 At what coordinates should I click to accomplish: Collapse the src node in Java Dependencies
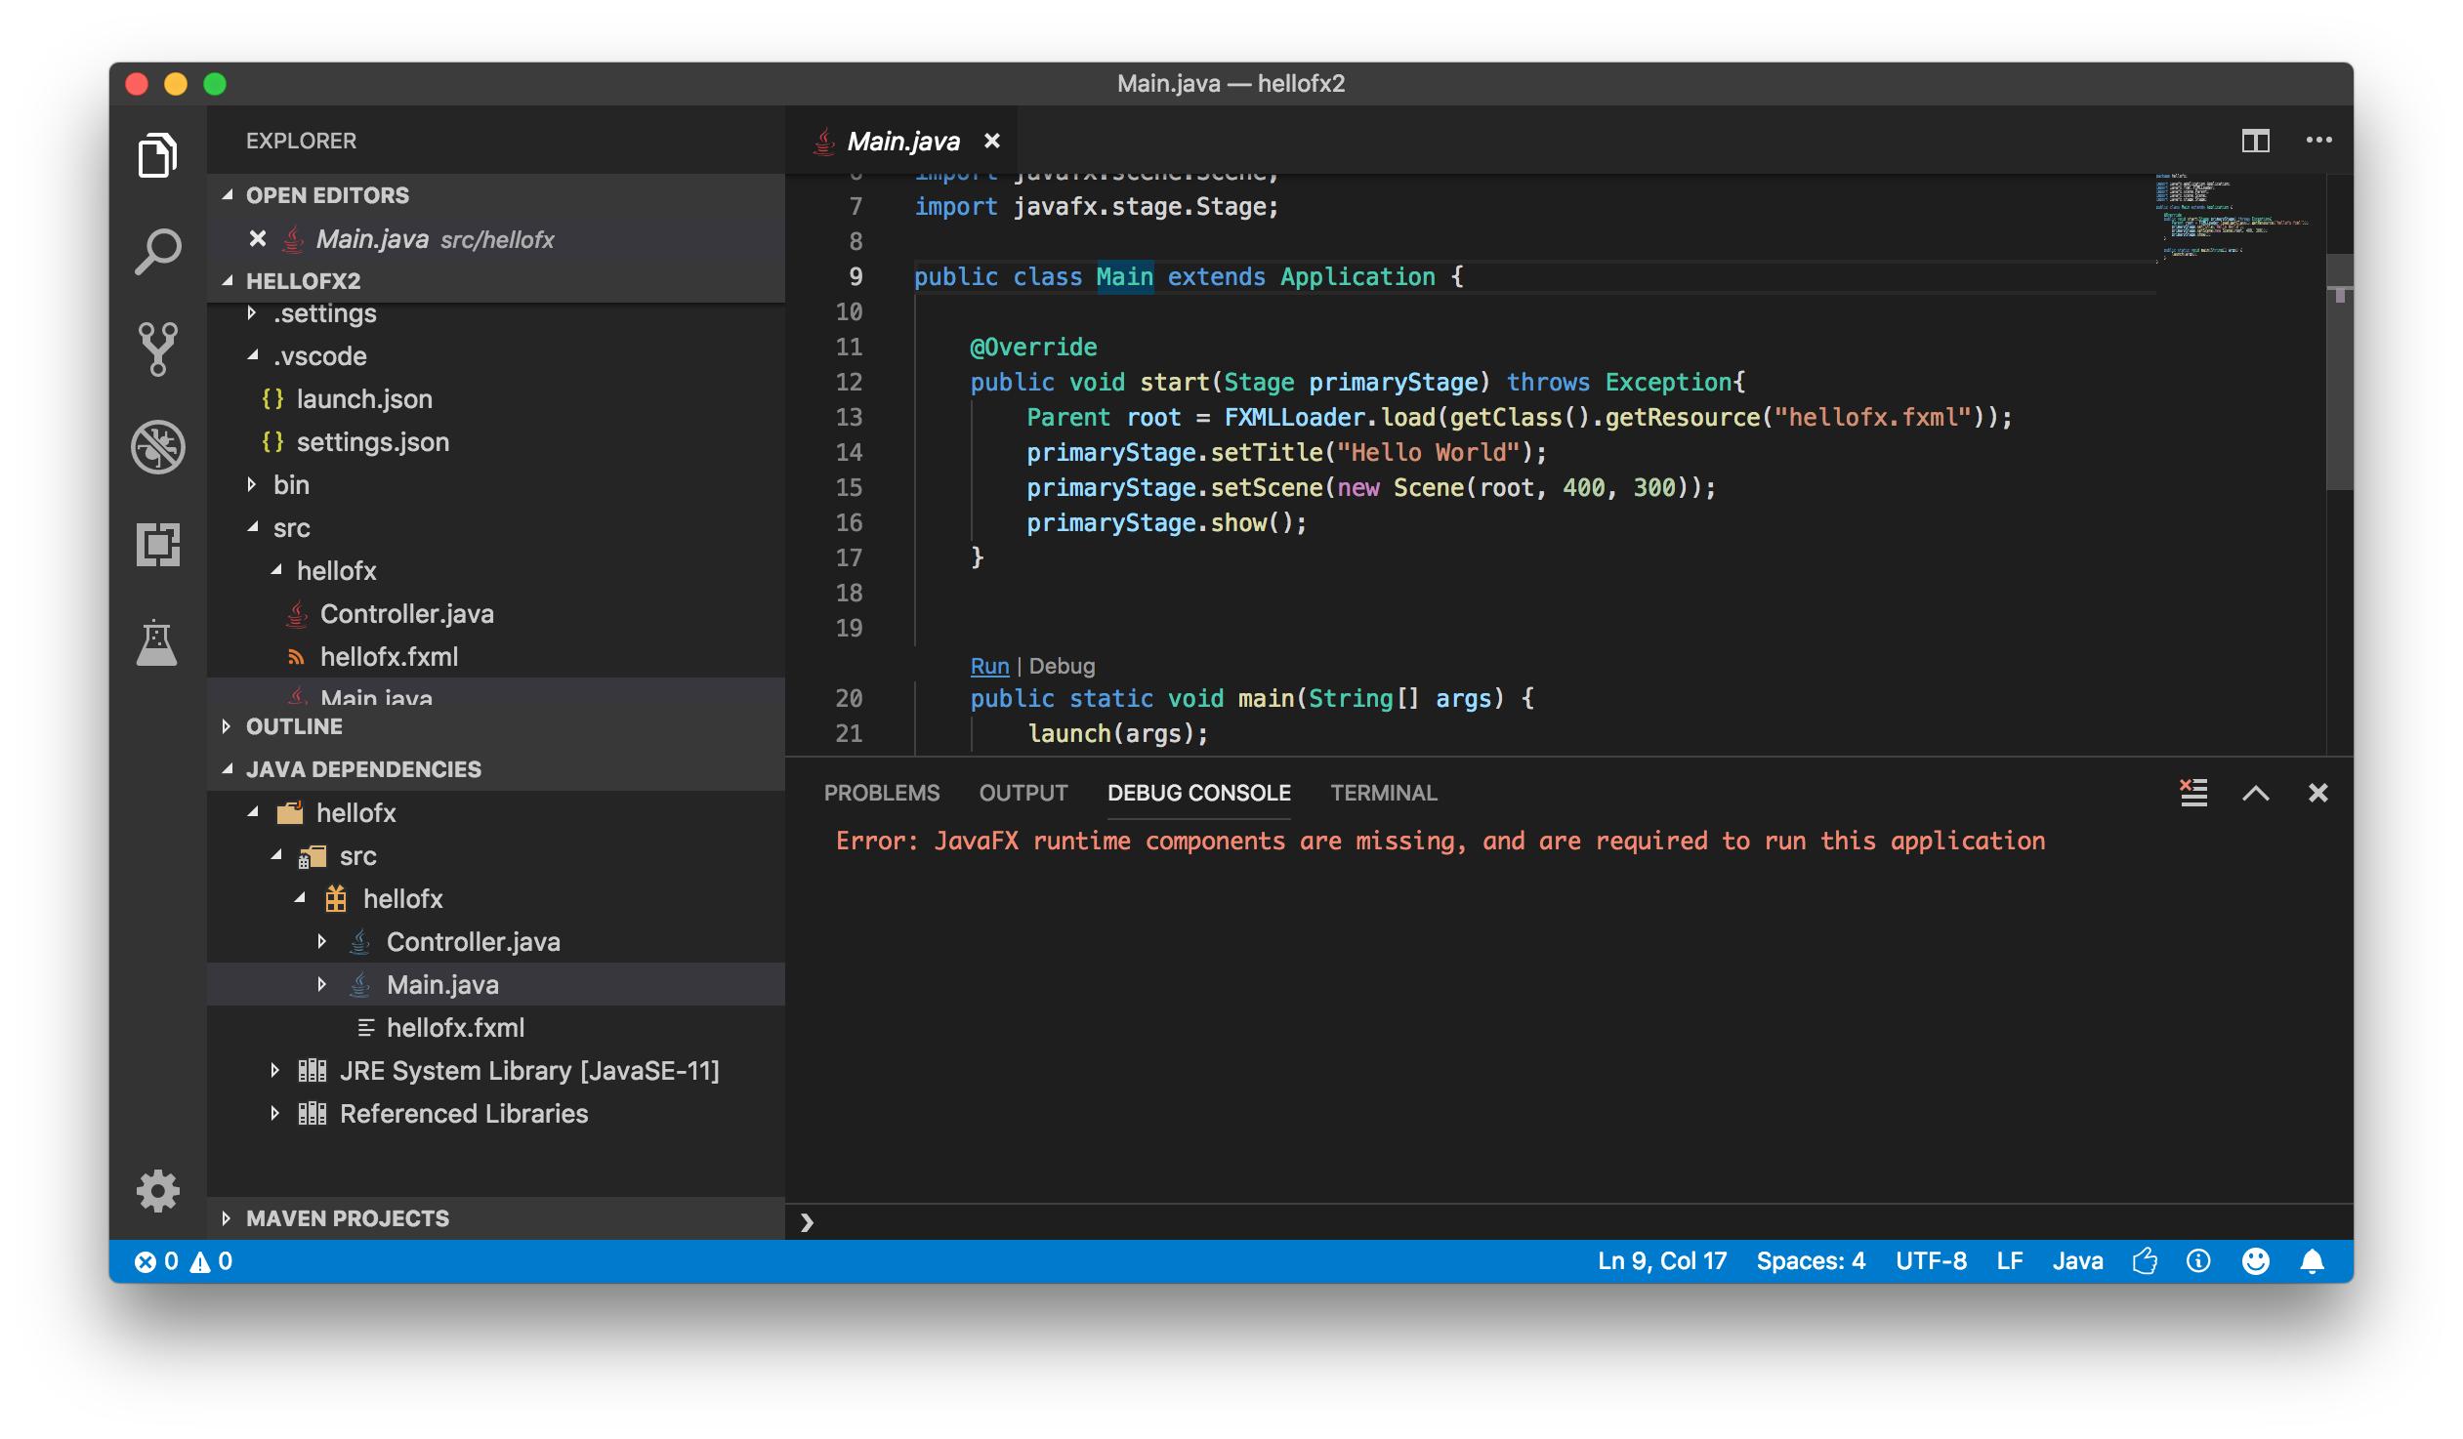pos(275,856)
